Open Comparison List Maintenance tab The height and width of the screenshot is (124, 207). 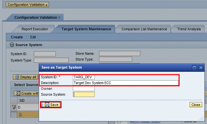click(x=144, y=29)
